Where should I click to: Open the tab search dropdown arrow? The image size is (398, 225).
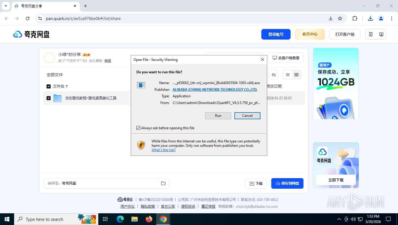[6, 6]
